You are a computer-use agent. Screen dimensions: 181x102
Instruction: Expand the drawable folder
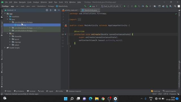pos(10,36)
